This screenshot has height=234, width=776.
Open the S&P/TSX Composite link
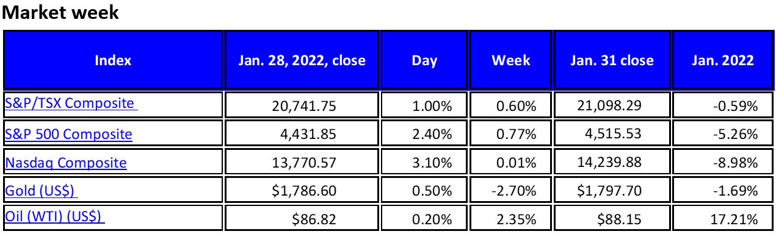[x=70, y=103]
